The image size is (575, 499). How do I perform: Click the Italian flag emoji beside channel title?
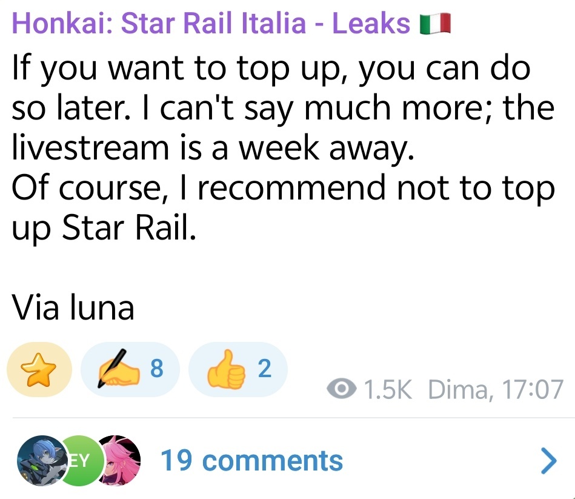click(435, 24)
